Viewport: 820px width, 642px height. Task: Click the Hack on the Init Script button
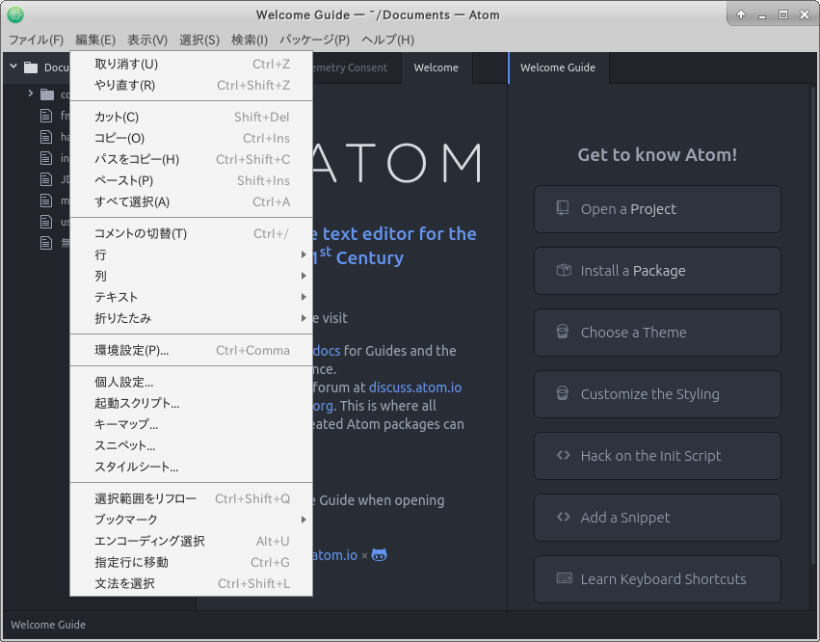click(x=657, y=456)
